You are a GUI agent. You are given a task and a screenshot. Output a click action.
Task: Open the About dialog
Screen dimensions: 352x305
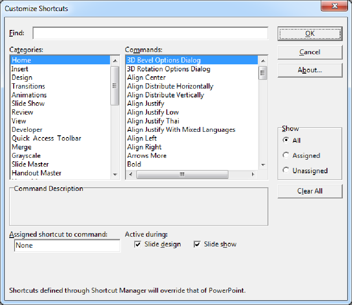tap(310, 70)
